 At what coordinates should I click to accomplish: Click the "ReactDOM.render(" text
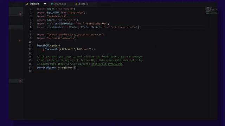coord(49,45)
